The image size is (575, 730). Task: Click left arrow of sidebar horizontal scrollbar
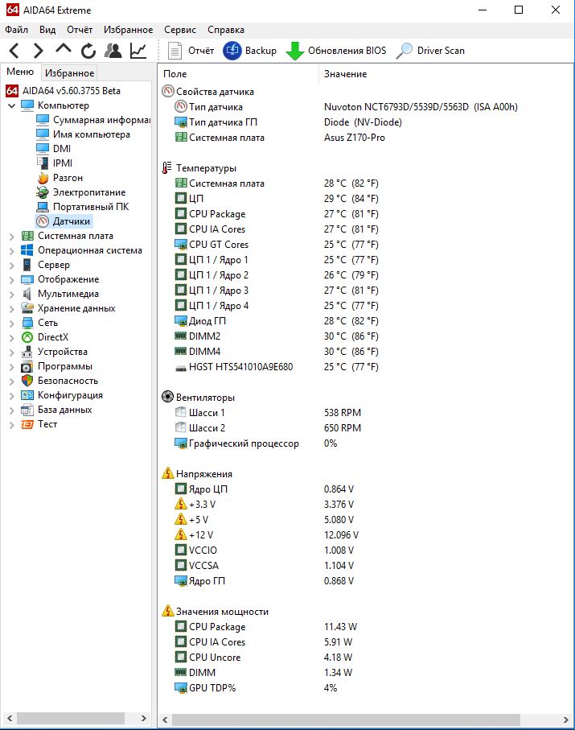pyautogui.click(x=10, y=719)
